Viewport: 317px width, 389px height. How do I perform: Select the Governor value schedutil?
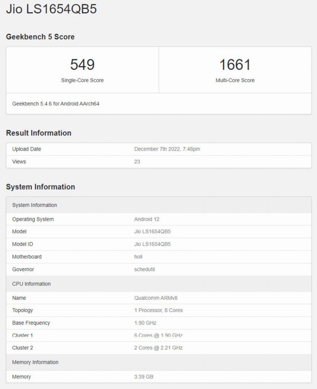pos(144,269)
